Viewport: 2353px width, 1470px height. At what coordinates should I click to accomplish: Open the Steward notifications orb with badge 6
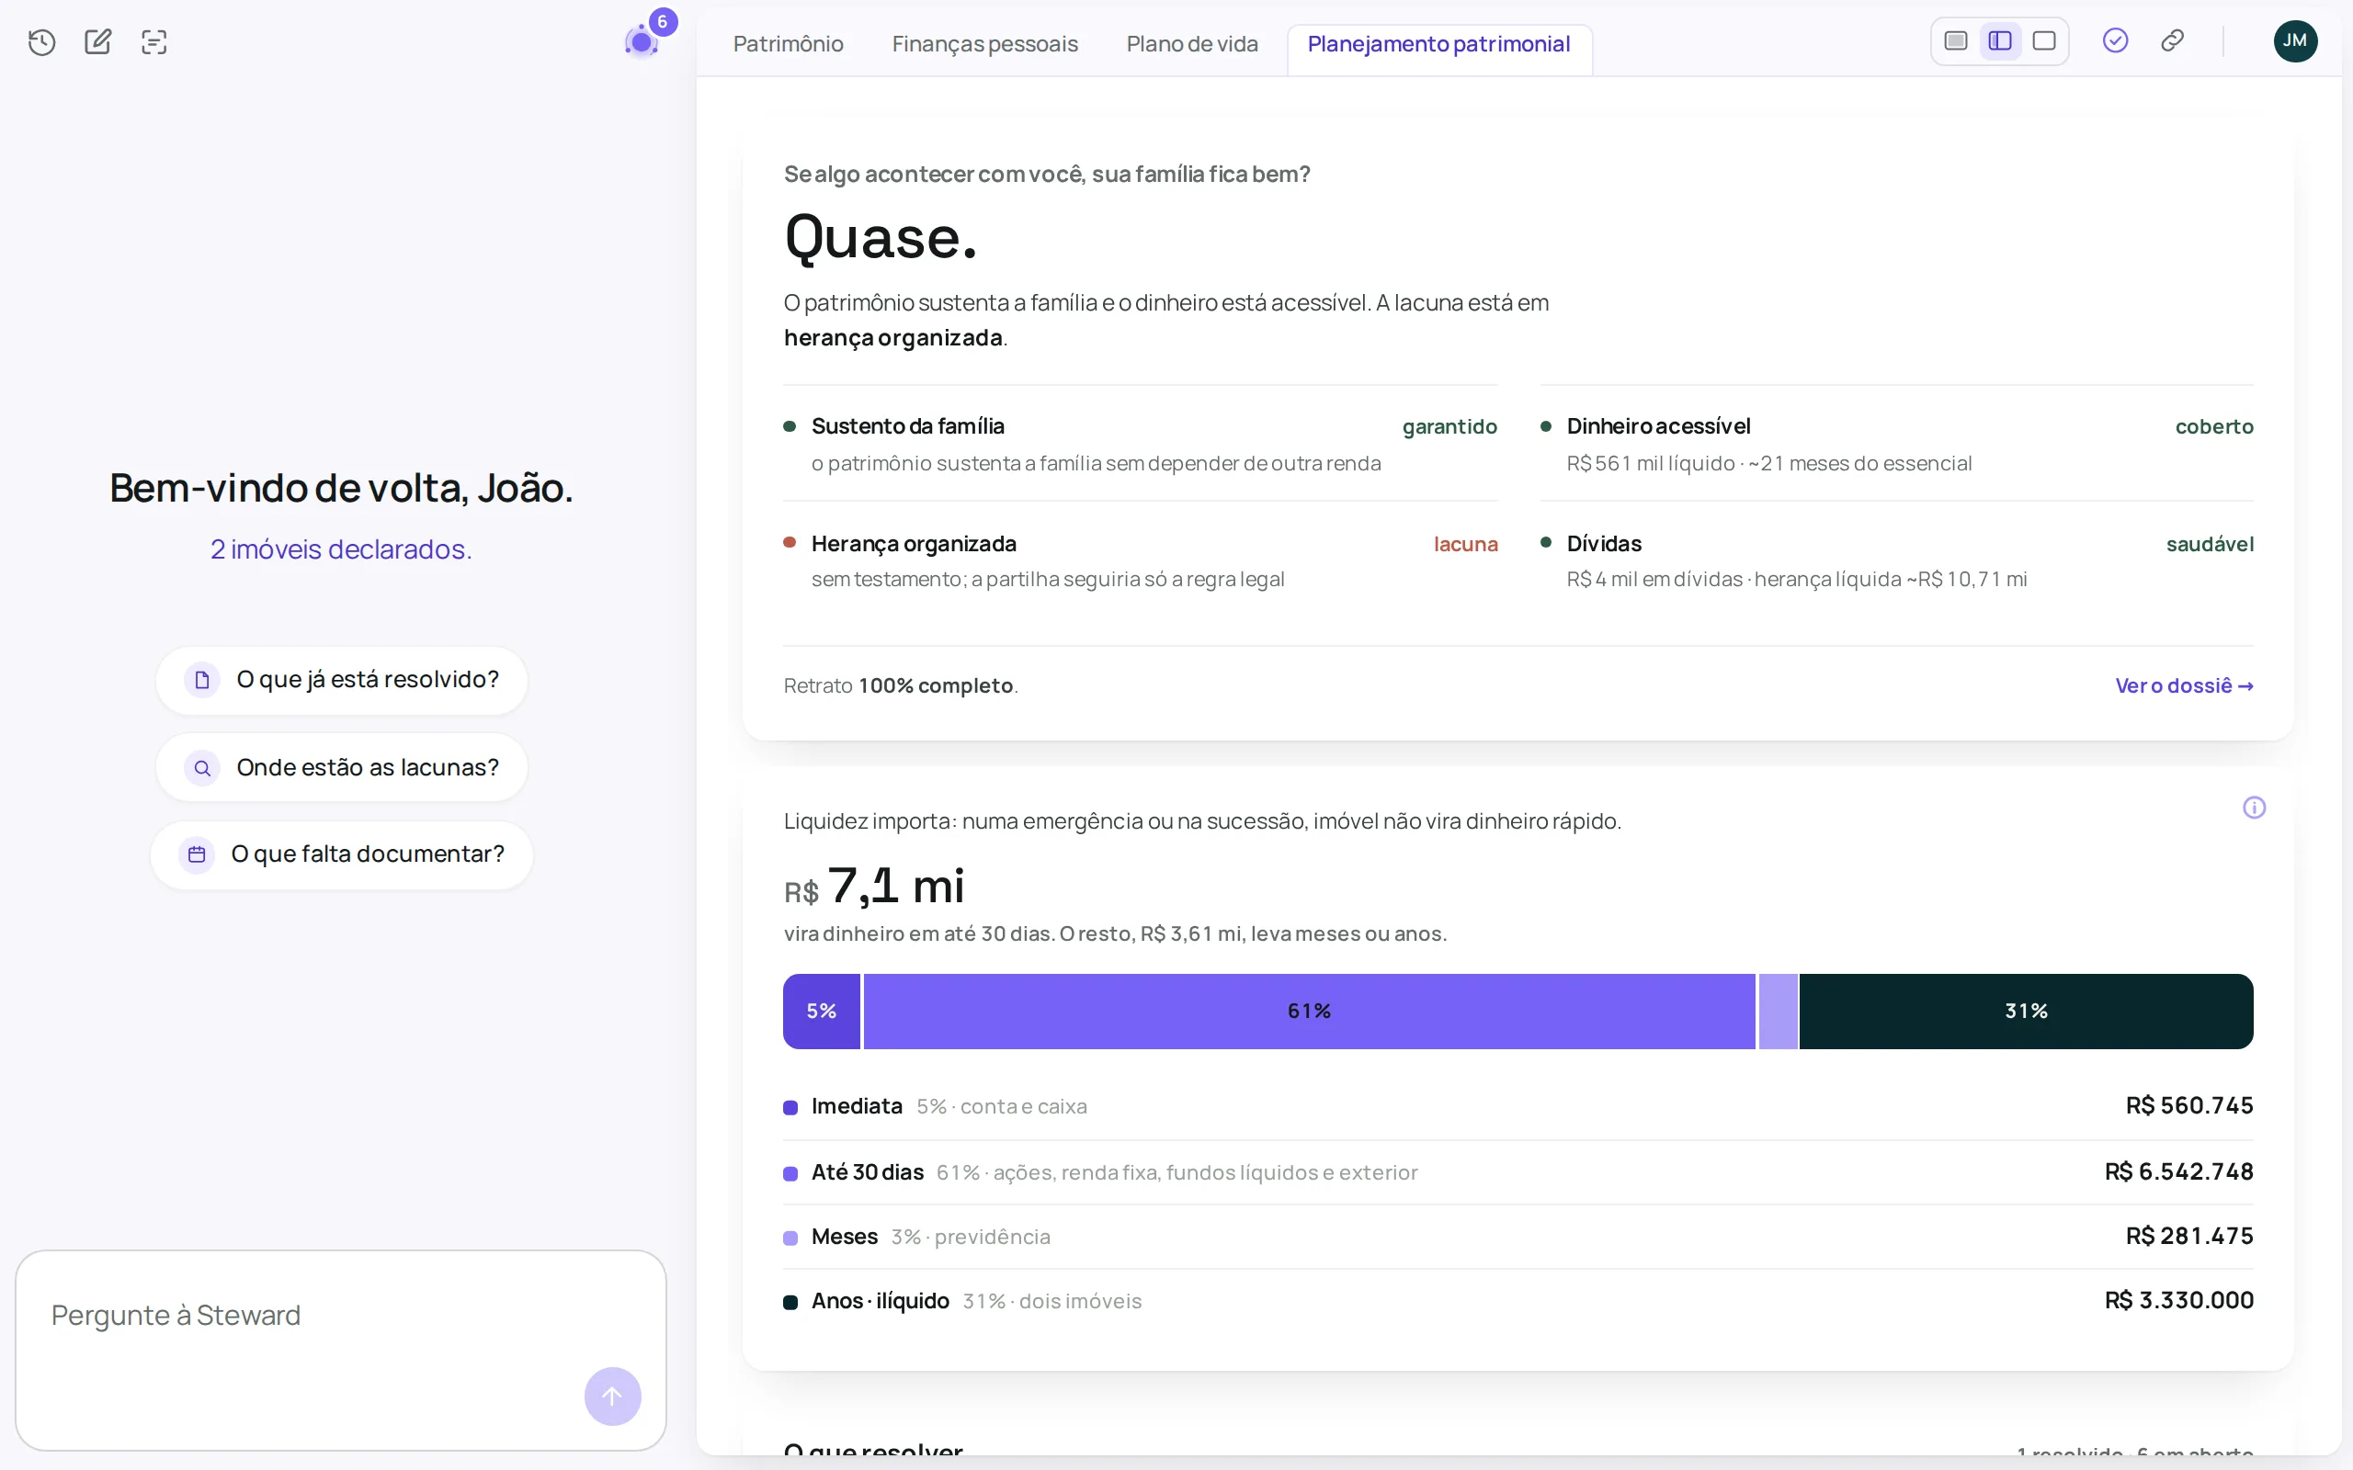coord(642,40)
